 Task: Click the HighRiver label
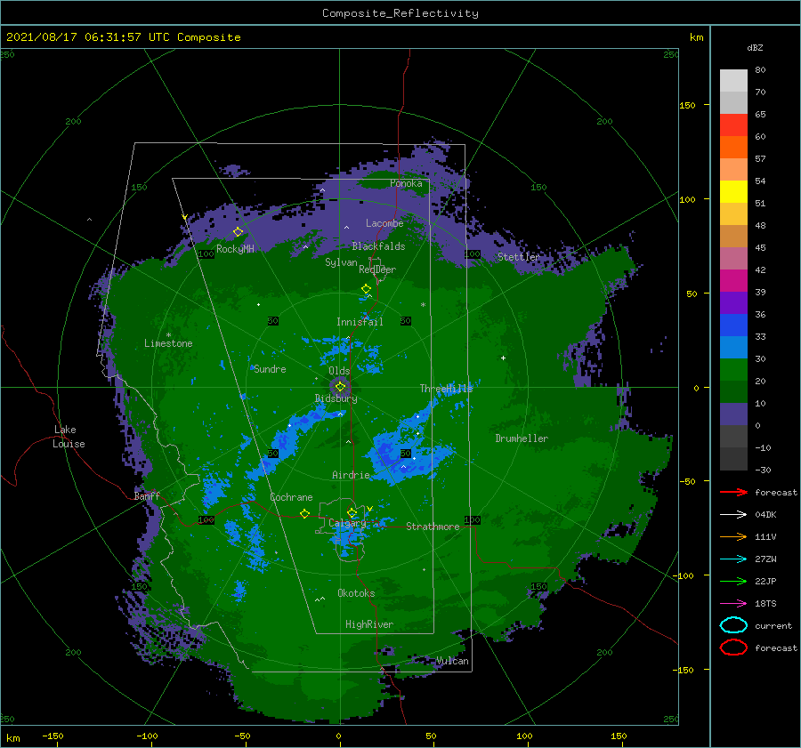(369, 624)
